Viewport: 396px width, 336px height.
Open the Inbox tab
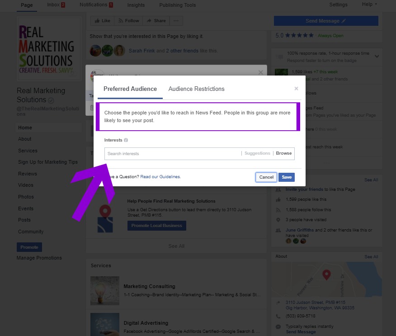coord(56,5)
